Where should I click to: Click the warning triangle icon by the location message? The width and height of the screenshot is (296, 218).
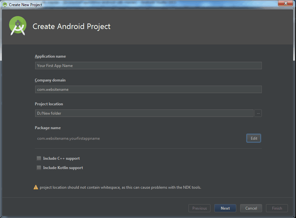point(36,187)
